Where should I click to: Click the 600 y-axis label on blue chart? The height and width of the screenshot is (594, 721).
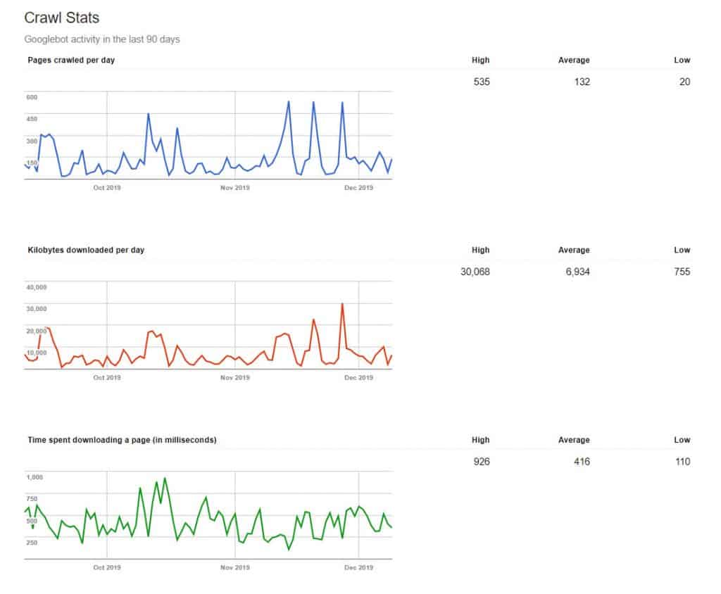tap(32, 97)
